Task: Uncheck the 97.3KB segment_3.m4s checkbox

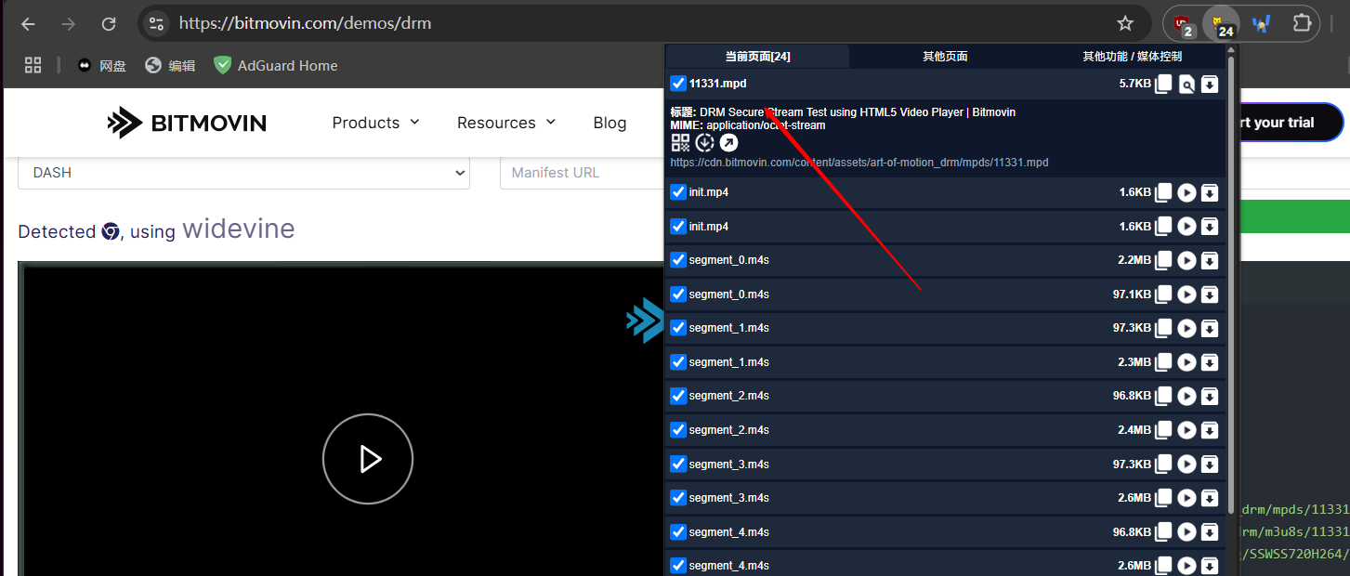Action: [678, 464]
